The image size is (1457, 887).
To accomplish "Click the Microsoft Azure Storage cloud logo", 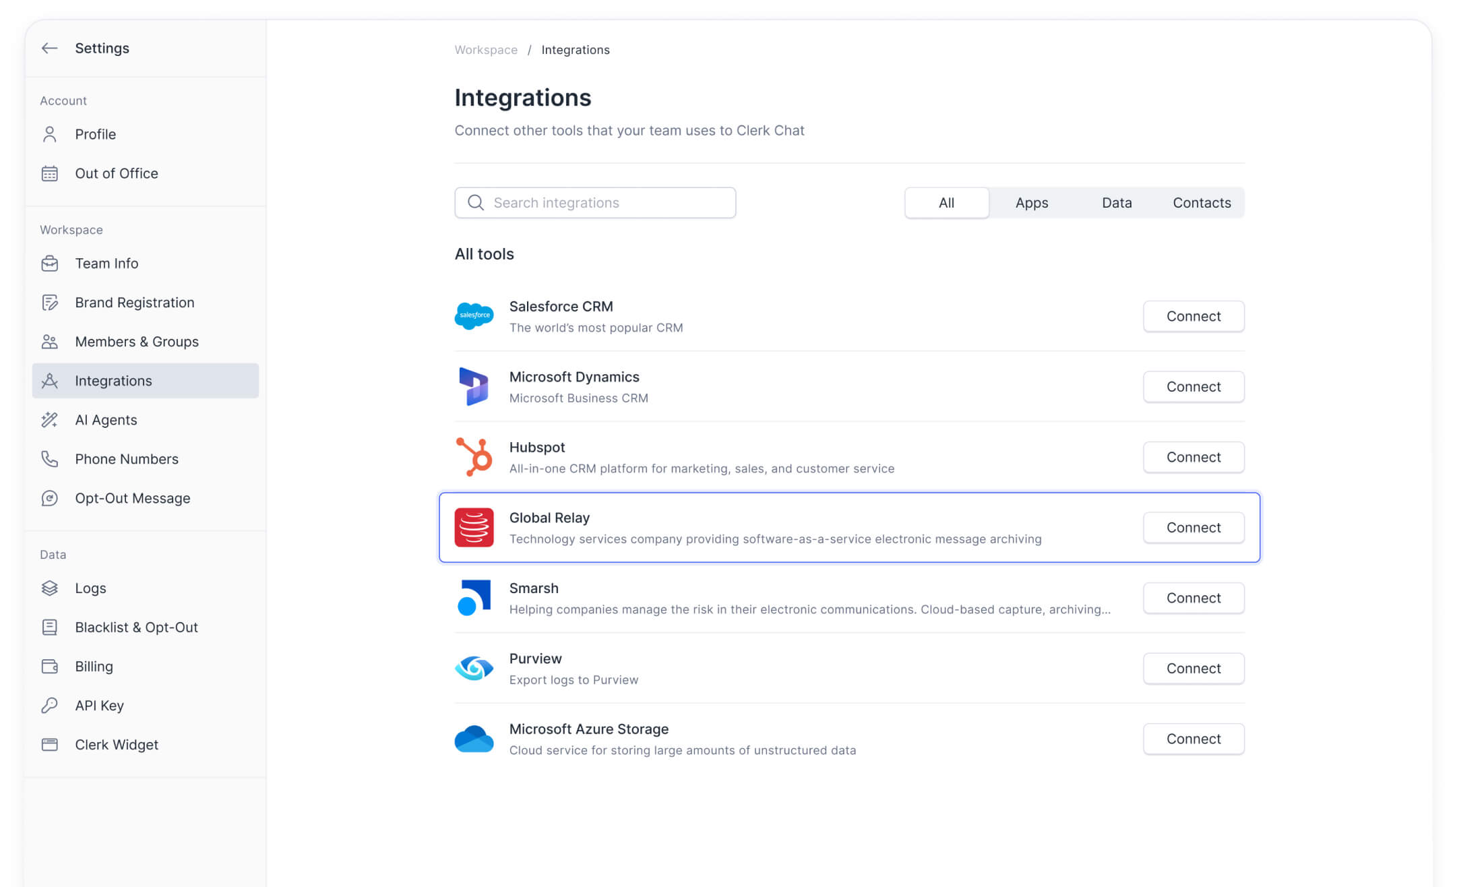I will (474, 739).
